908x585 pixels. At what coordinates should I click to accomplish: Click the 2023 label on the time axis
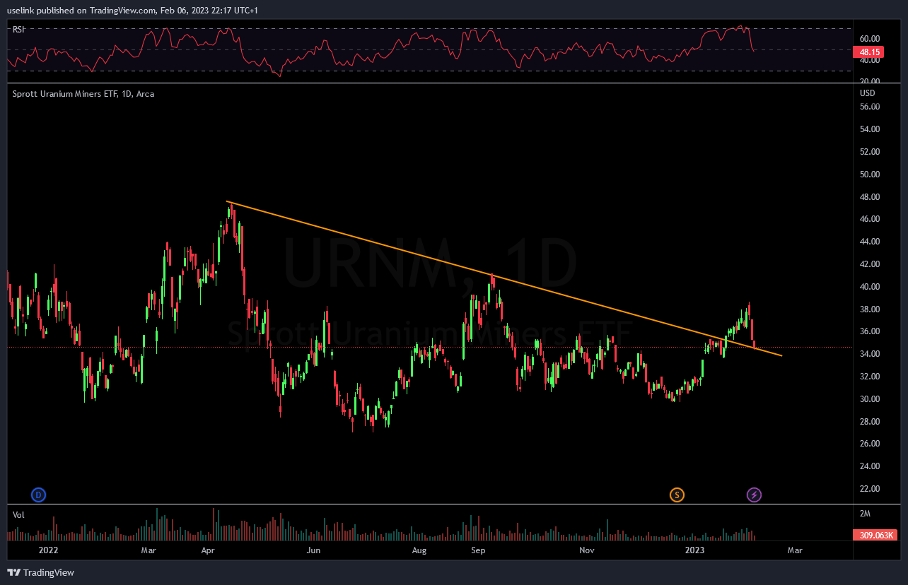(695, 550)
